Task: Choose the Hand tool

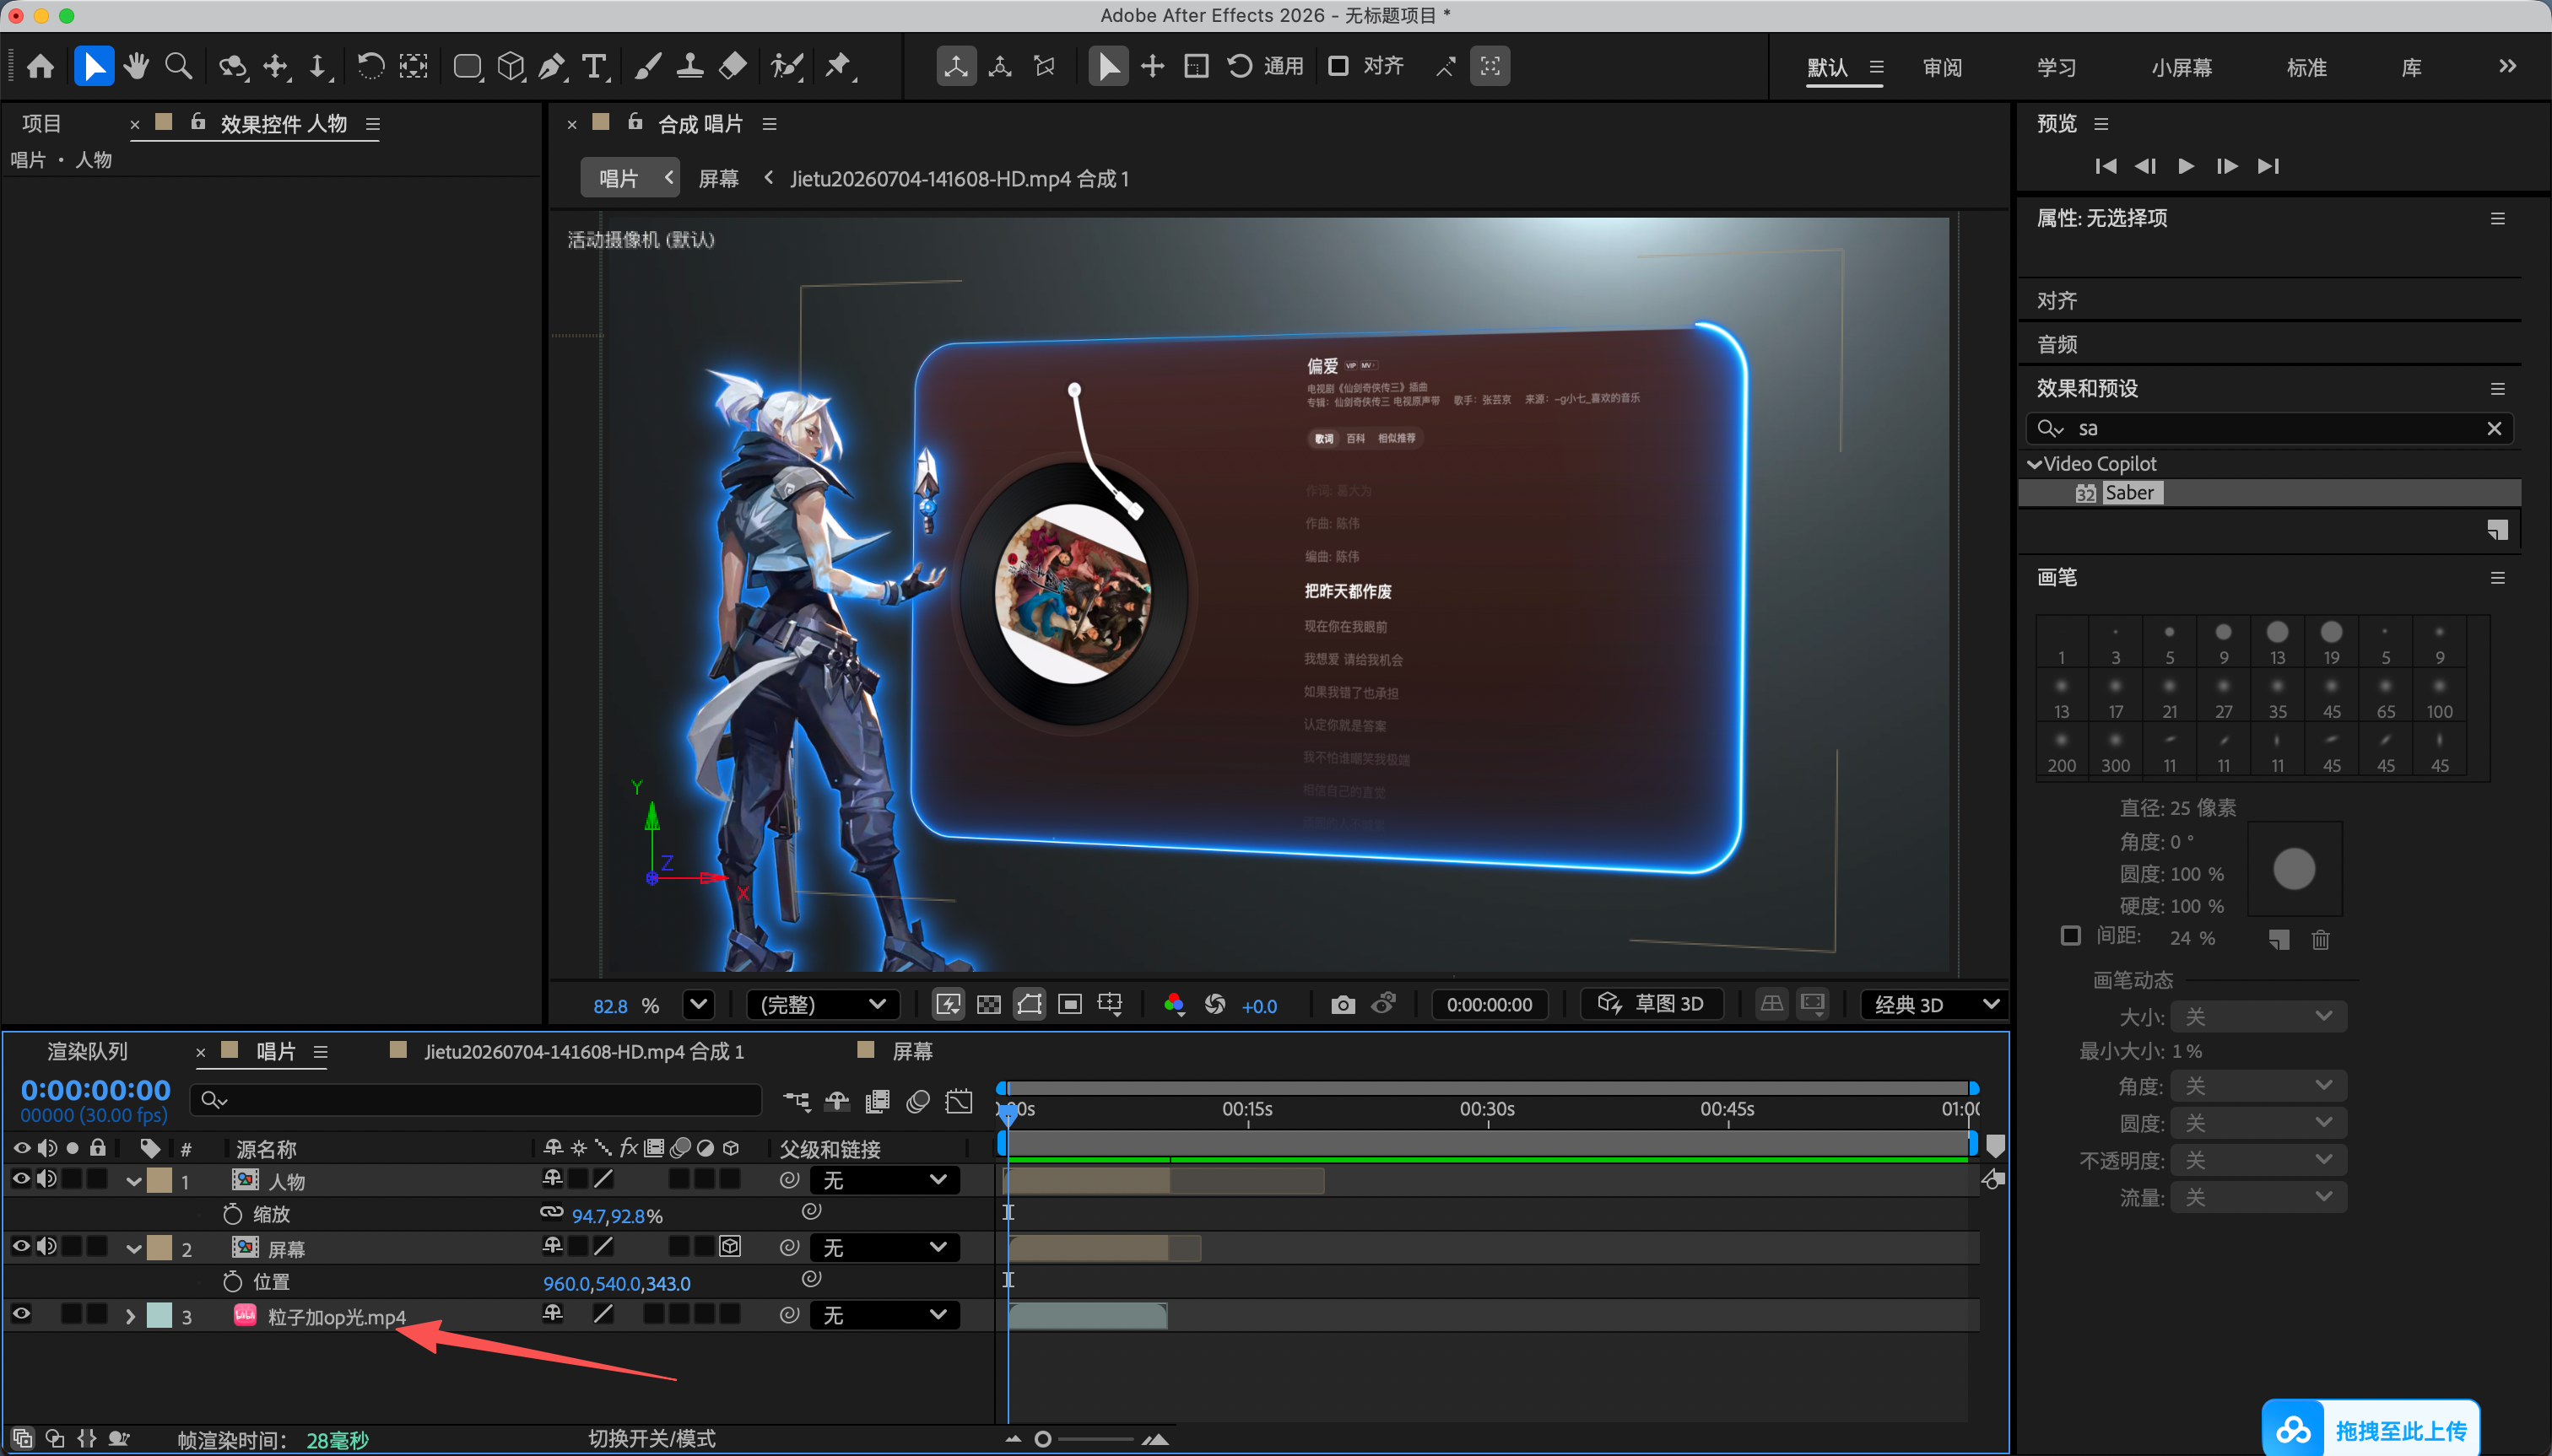Action: coord(136,67)
